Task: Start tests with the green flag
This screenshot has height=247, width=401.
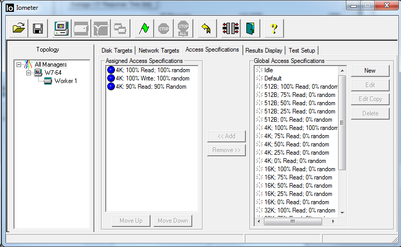Action: tap(144, 28)
